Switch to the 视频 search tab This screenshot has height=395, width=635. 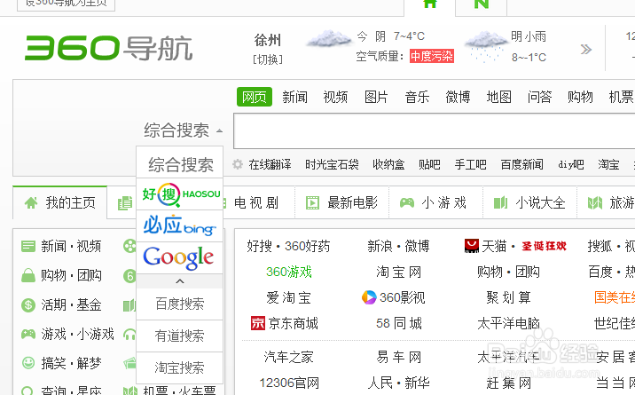coord(335,97)
